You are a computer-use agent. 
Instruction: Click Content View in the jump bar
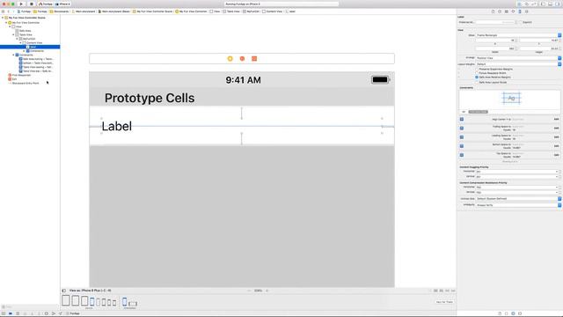click(272, 11)
